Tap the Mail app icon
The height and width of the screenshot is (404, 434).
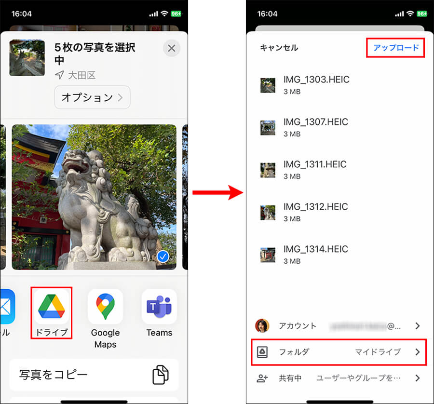(x=7, y=307)
